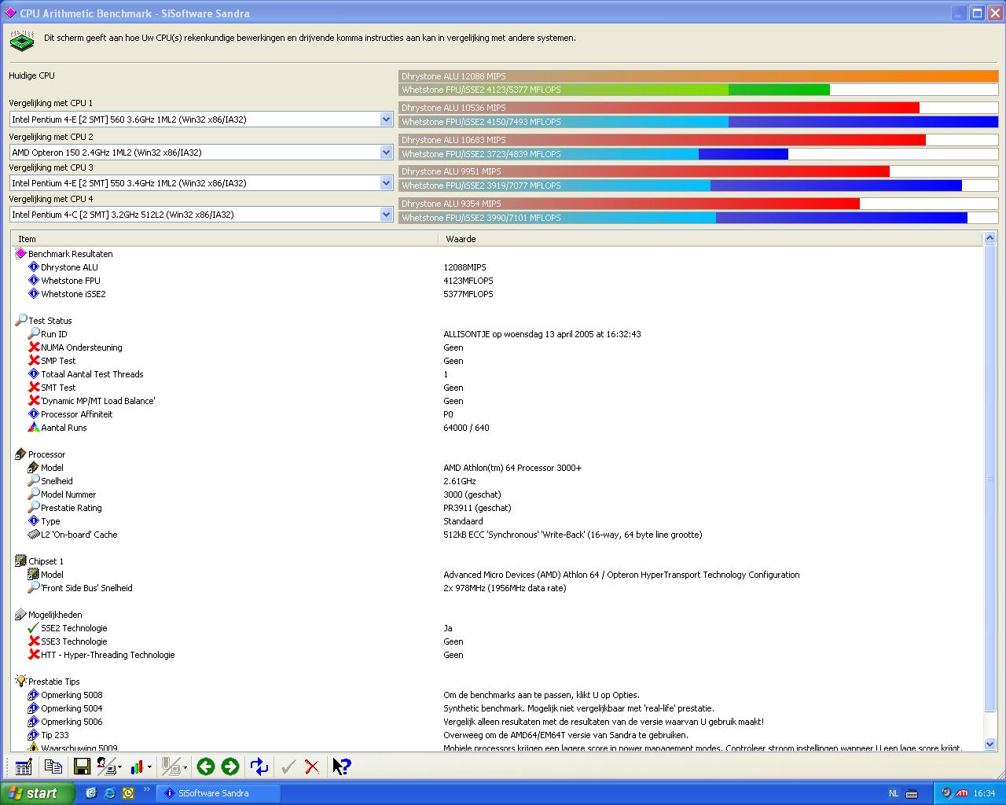Expand comparison CPU 4 dropdown (Pentium 4-C)

pos(386,215)
